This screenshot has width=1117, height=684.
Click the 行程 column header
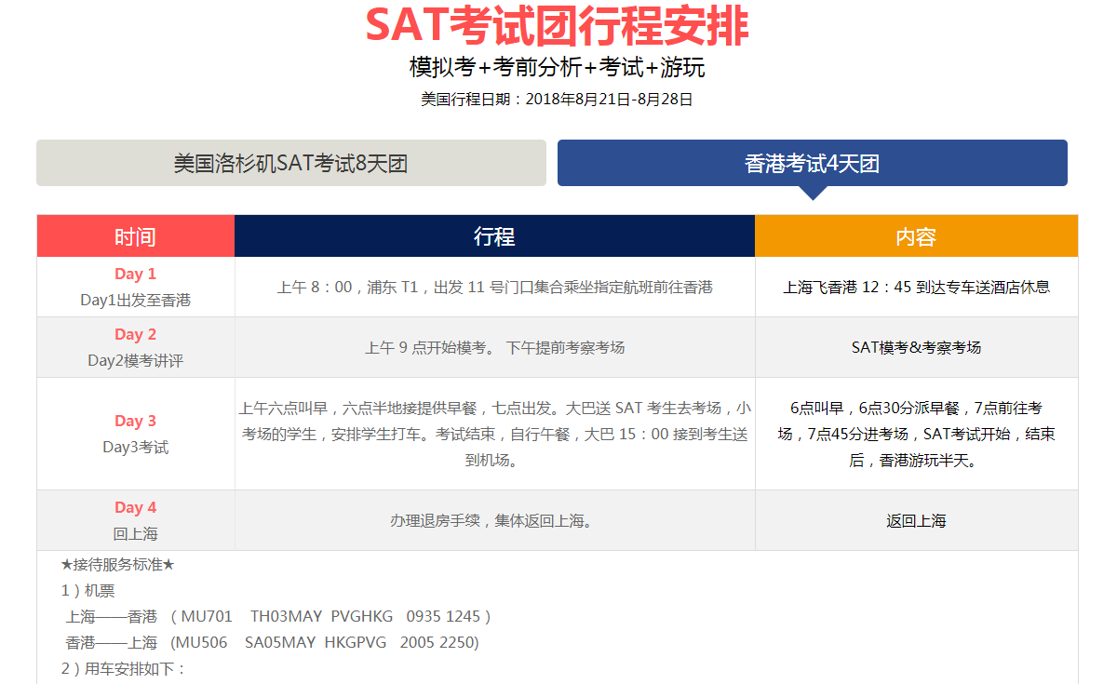pyautogui.click(x=494, y=236)
